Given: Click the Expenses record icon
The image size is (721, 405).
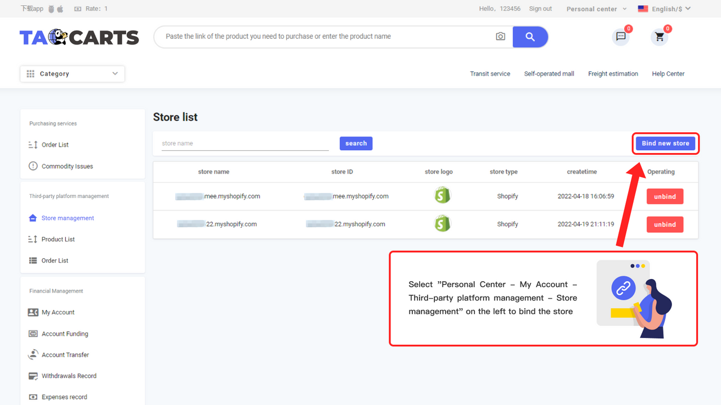Looking at the screenshot, I should (x=33, y=397).
